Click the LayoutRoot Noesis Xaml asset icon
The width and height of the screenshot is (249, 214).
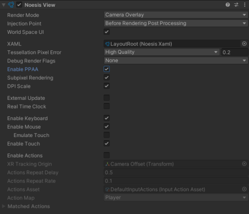pos(107,44)
